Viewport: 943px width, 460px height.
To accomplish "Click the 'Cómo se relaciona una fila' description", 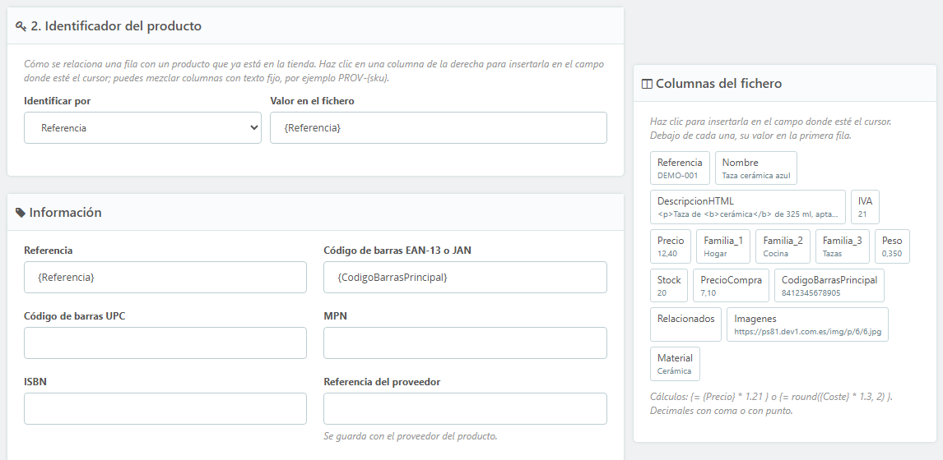I will [x=314, y=71].
